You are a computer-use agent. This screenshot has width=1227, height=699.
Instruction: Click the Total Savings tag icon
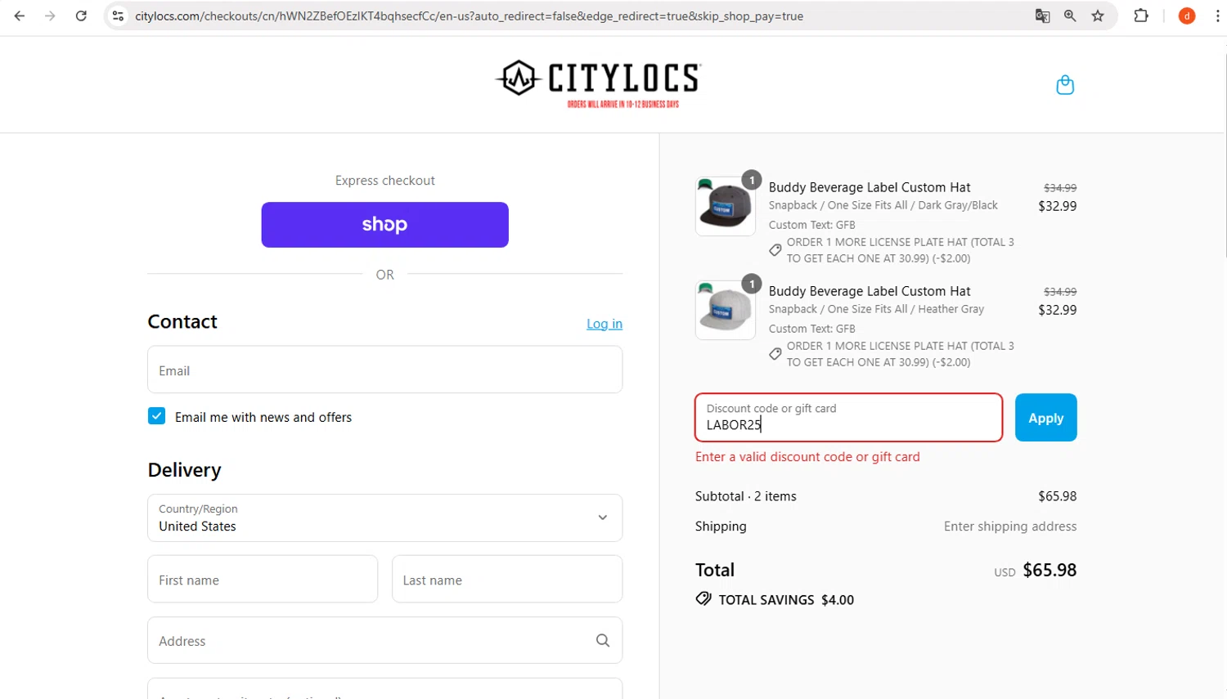pos(703,598)
